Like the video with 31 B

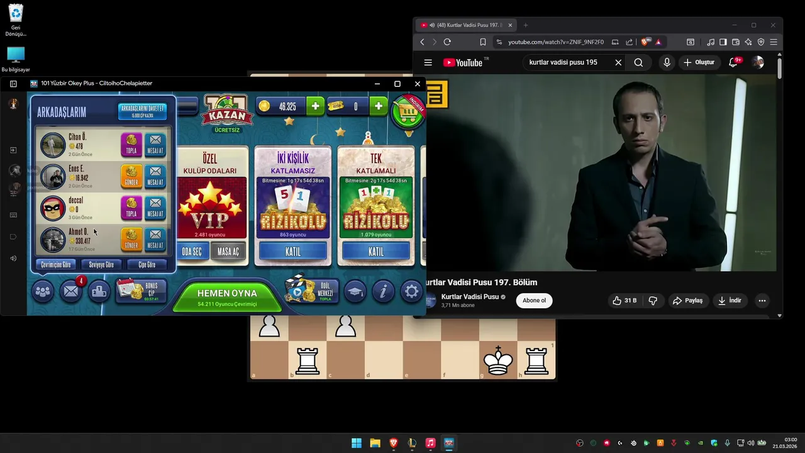click(625, 301)
